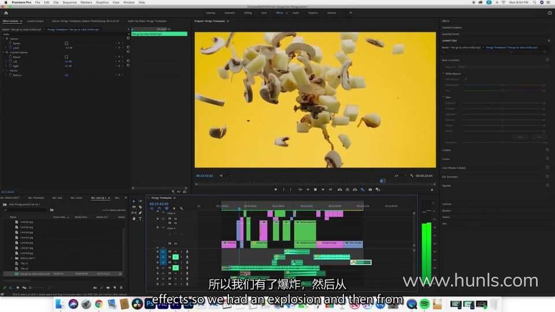Screen dimensions: 555x312
Task: Open the Essential Sound panel
Action: [450, 34]
